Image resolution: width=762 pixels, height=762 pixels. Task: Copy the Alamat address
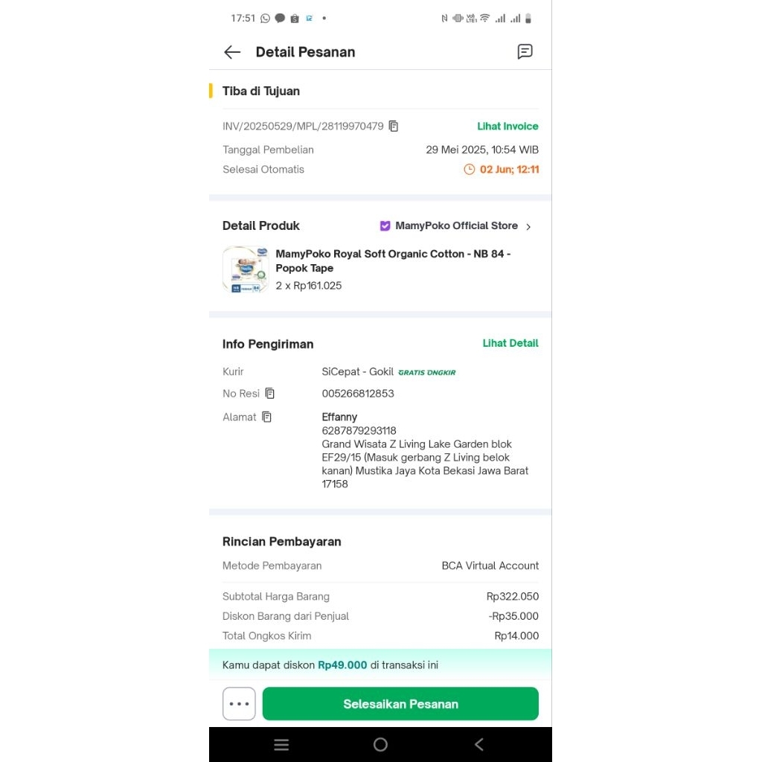(x=266, y=417)
